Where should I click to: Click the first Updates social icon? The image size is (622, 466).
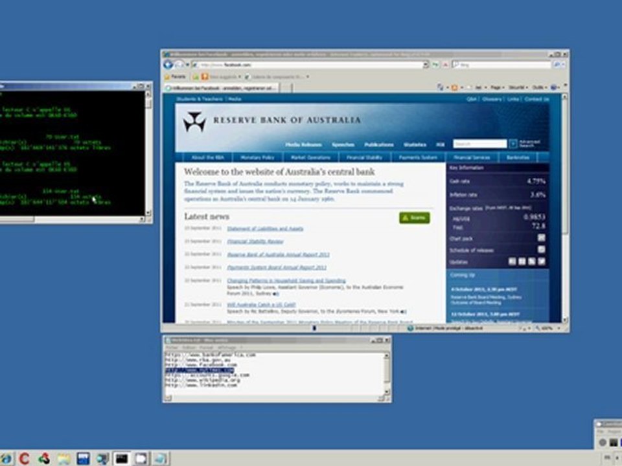[513, 261]
